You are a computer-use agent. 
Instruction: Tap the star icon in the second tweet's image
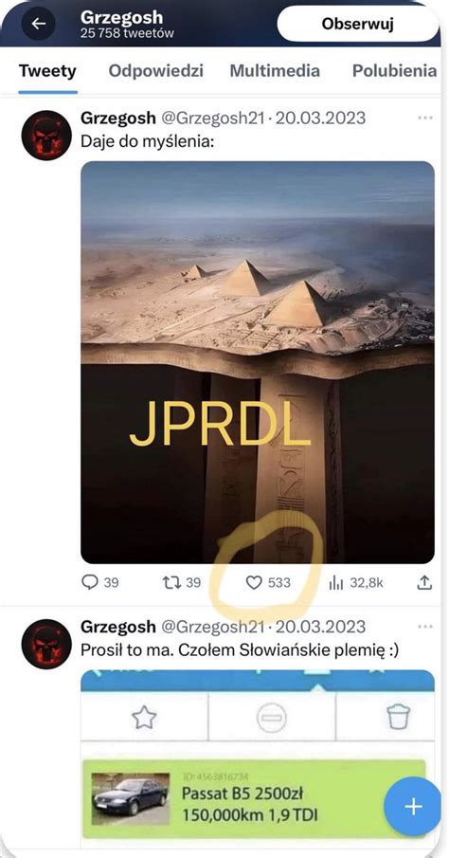point(144,717)
